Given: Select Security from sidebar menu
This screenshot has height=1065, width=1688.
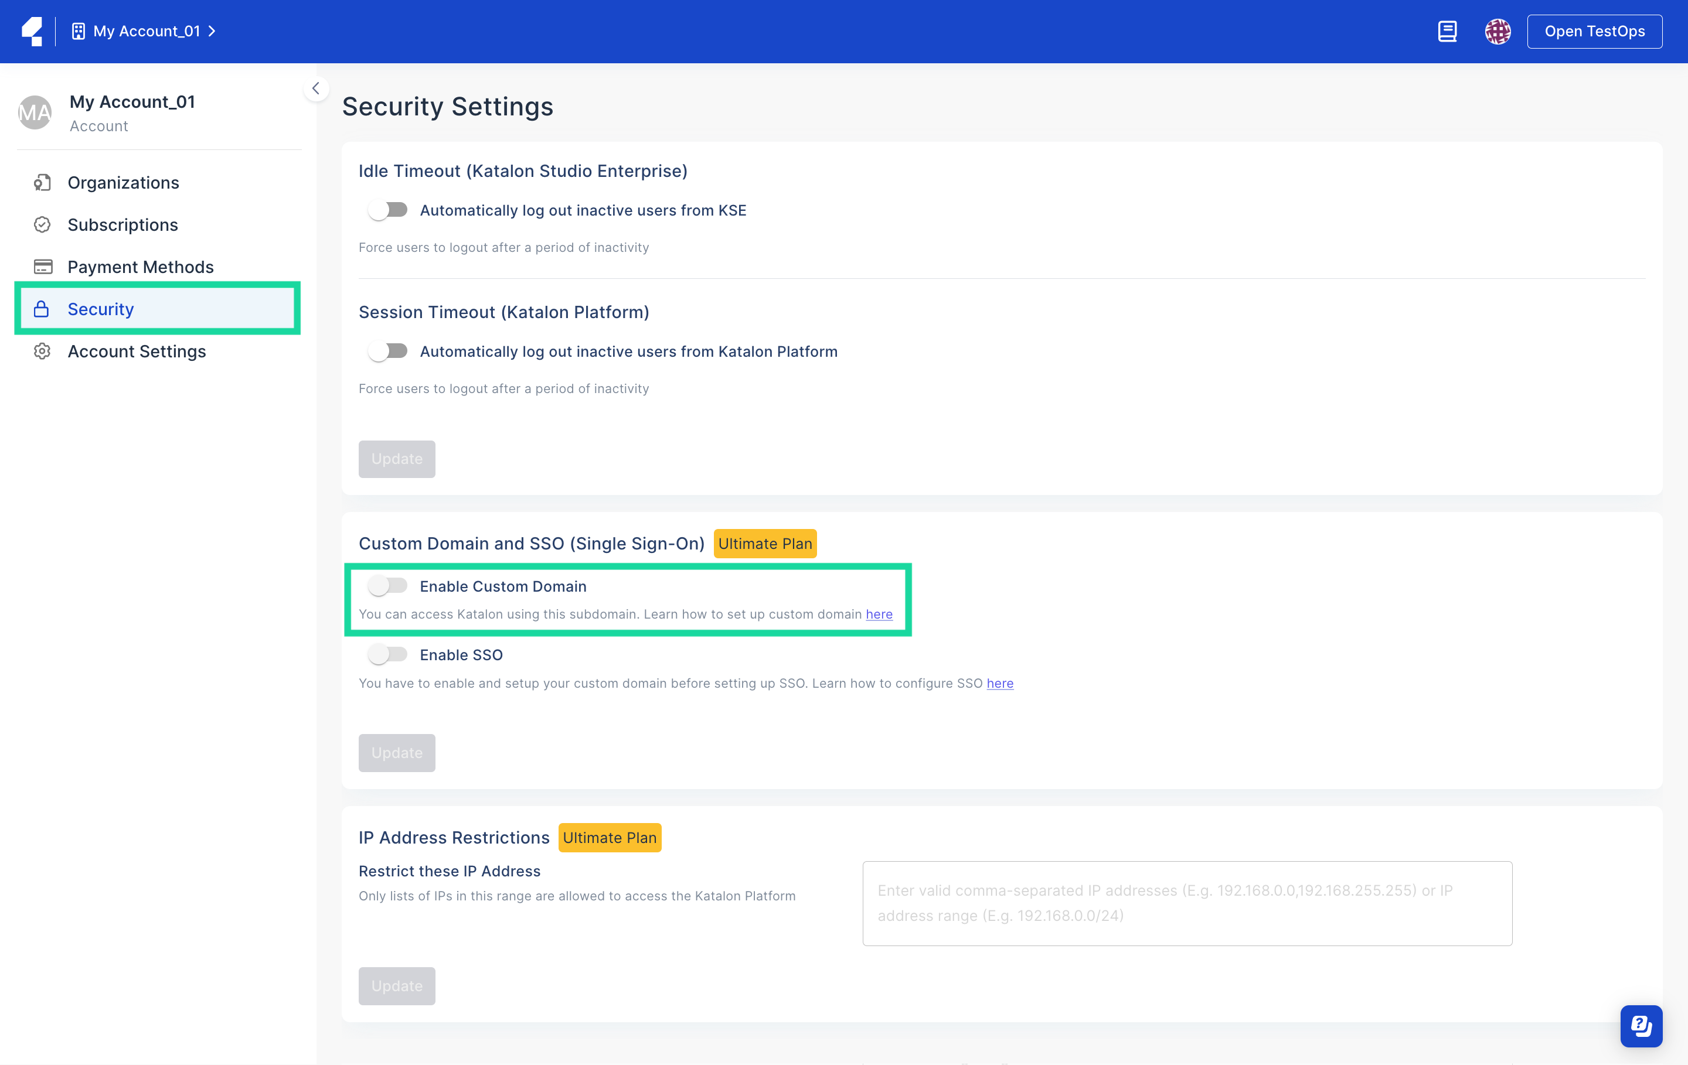Looking at the screenshot, I should pos(101,308).
